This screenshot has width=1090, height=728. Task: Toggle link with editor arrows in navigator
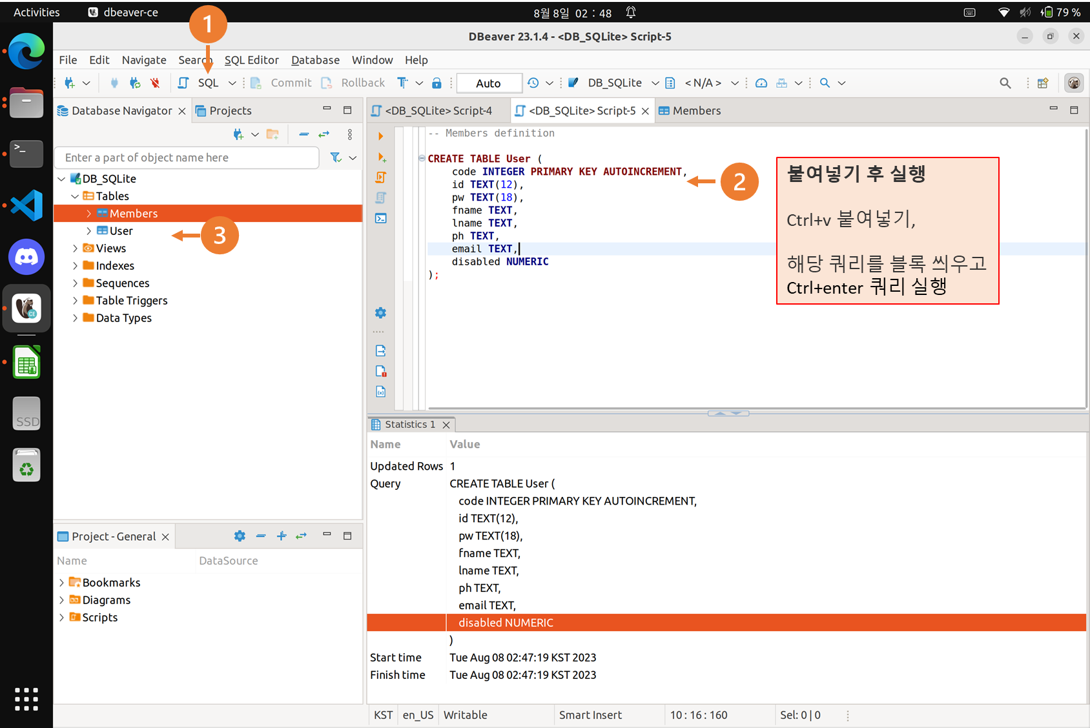[324, 134]
